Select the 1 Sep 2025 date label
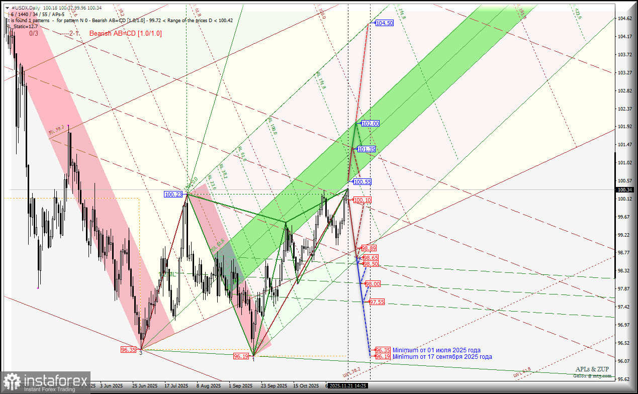This screenshot has width=638, height=394. click(241, 386)
